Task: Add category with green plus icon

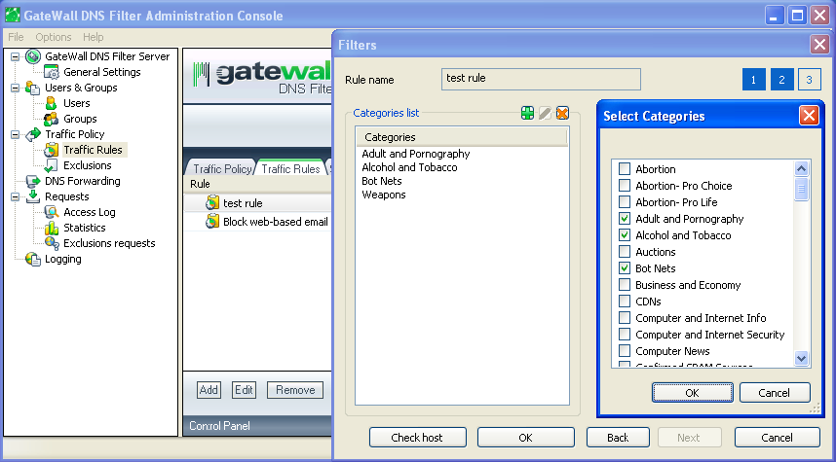Action: [527, 113]
